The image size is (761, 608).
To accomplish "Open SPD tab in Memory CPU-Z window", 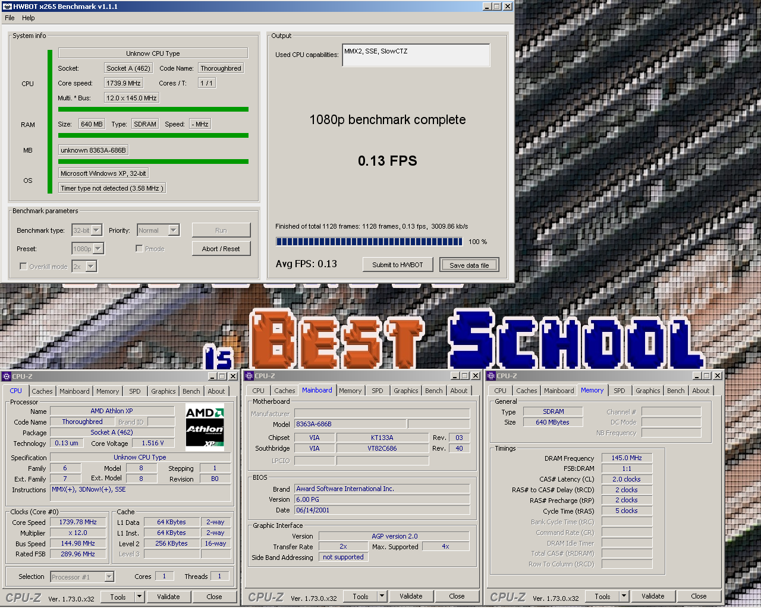I will (620, 391).
